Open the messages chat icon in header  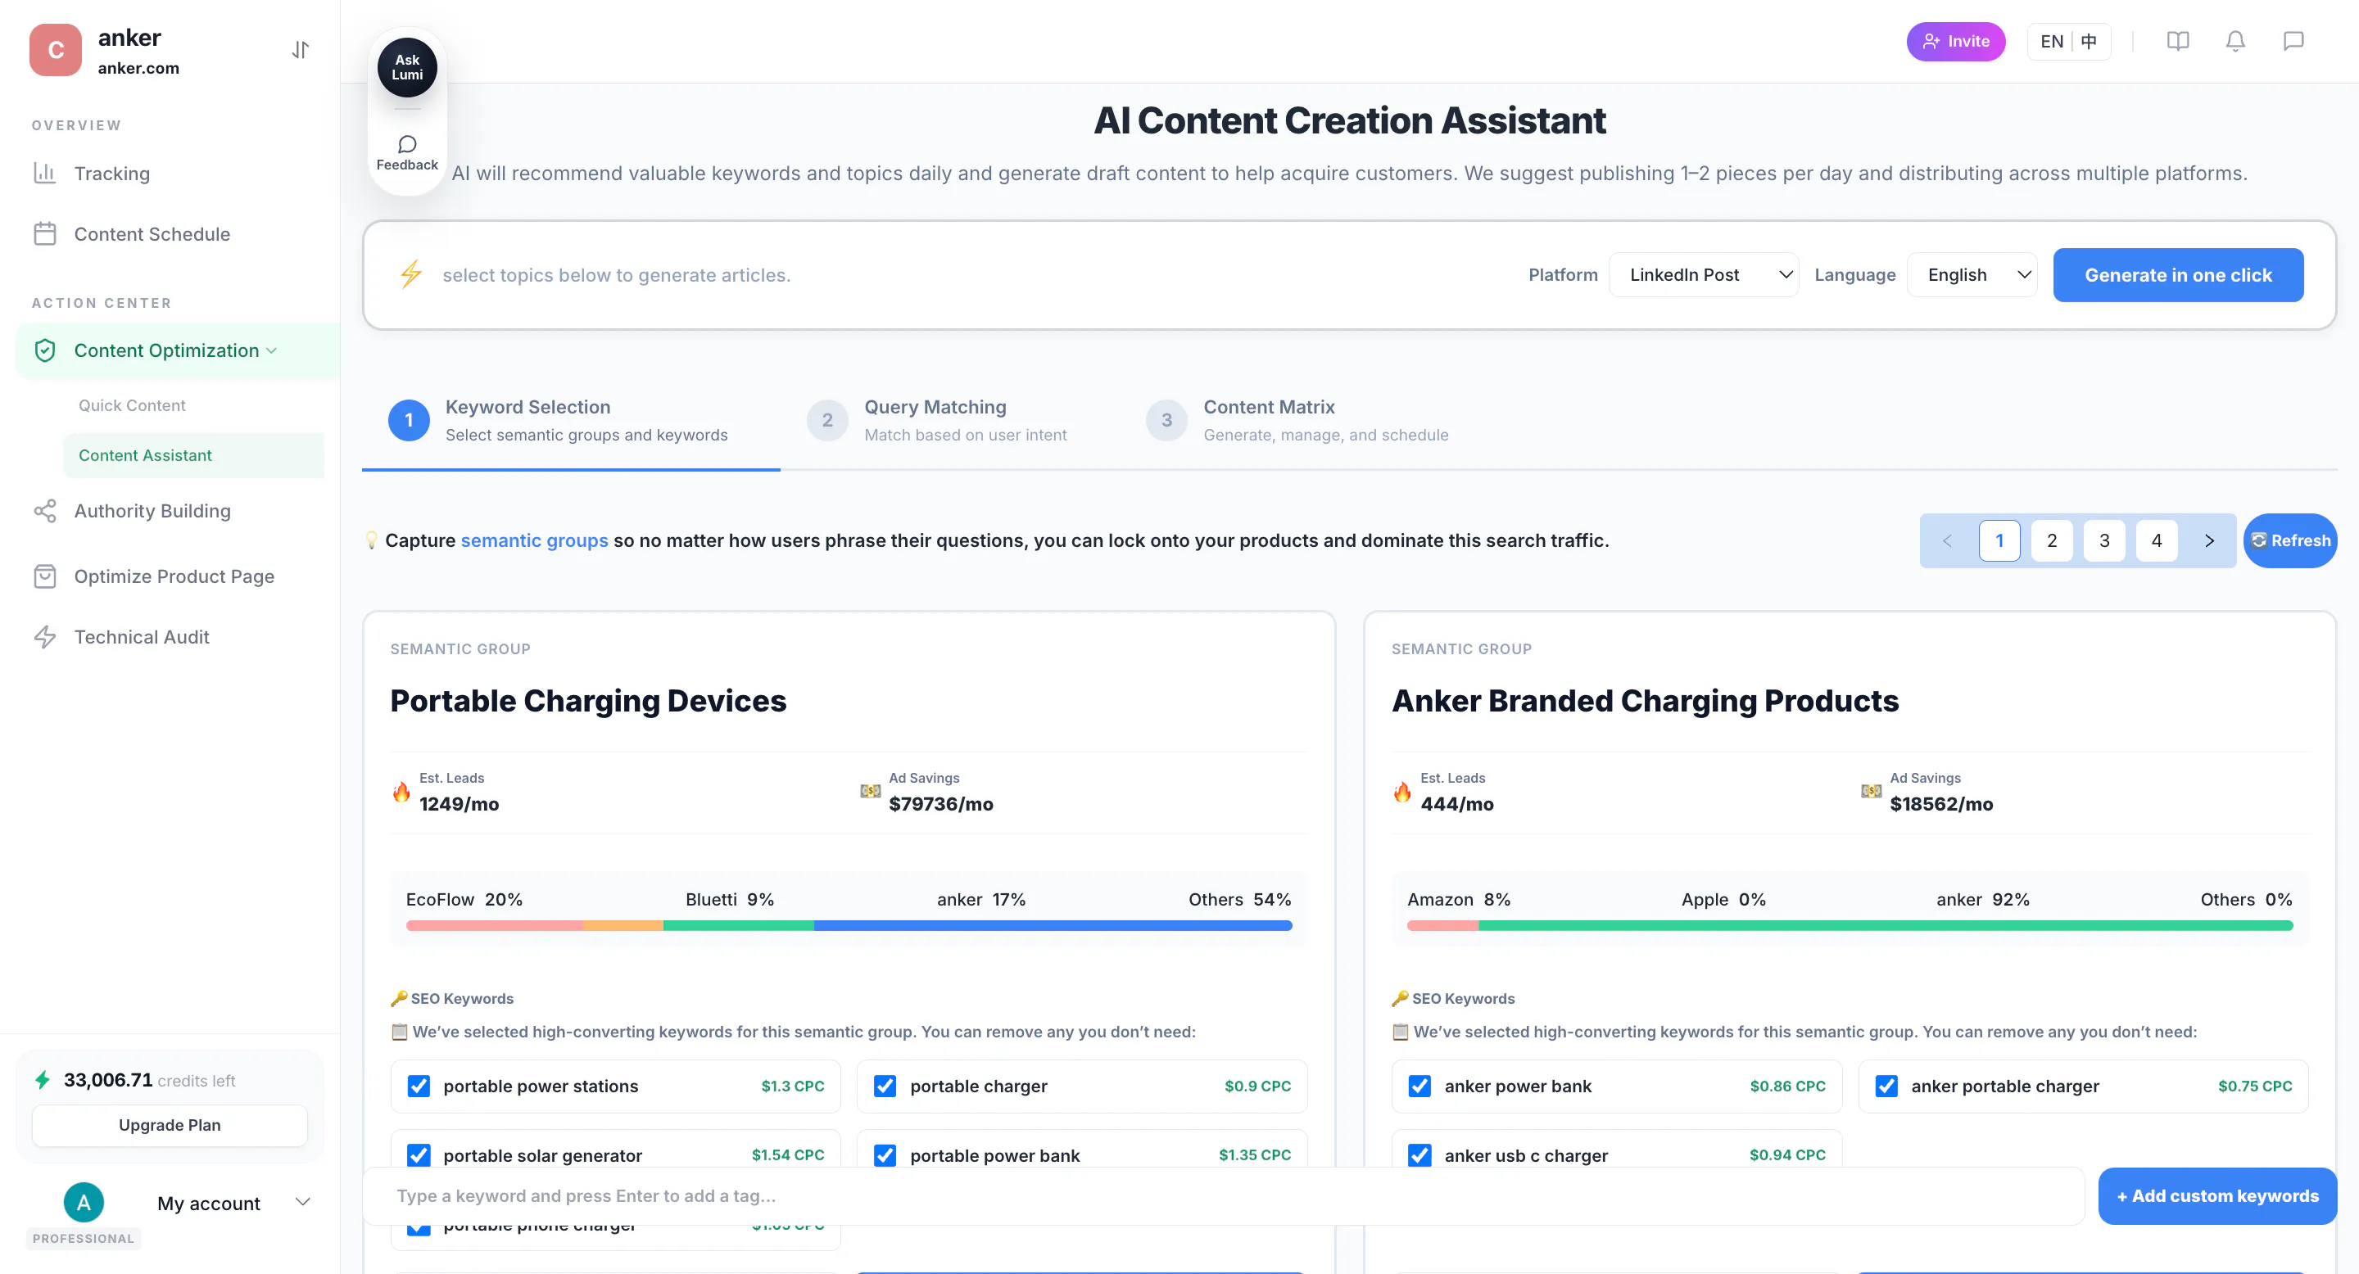[2292, 41]
